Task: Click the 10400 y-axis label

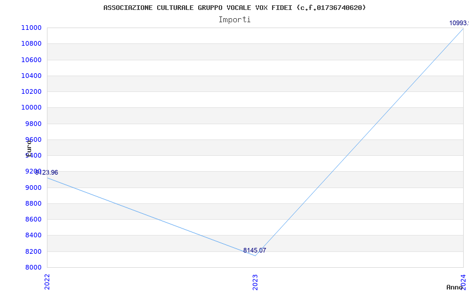Action: click(31, 76)
